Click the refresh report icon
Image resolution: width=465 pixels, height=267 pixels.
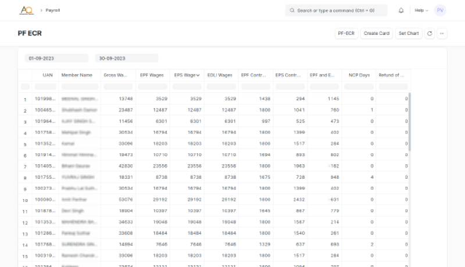click(x=430, y=34)
